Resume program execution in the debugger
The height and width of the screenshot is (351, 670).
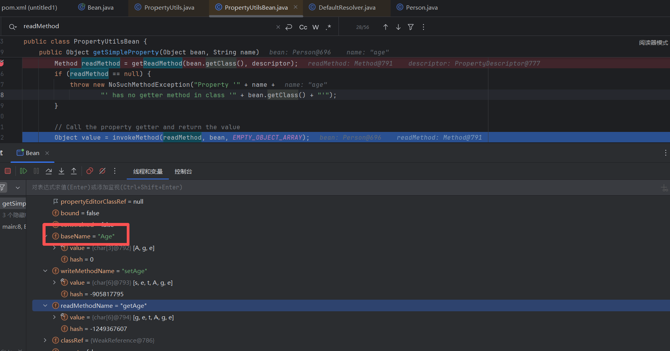pos(24,171)
